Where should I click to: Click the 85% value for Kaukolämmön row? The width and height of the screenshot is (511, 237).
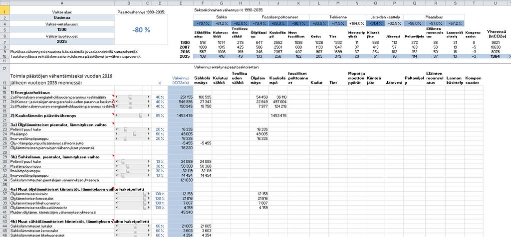point(160,116)
